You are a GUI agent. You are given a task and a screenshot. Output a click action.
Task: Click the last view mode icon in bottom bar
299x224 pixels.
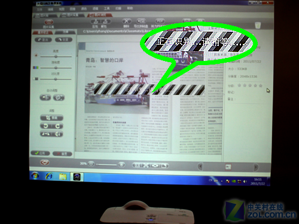pos(164,166)
